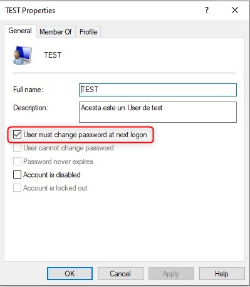Click the Description text box
Image resolution: width=250 pixels, height=287 pixels.
click(x=158, y=112)
